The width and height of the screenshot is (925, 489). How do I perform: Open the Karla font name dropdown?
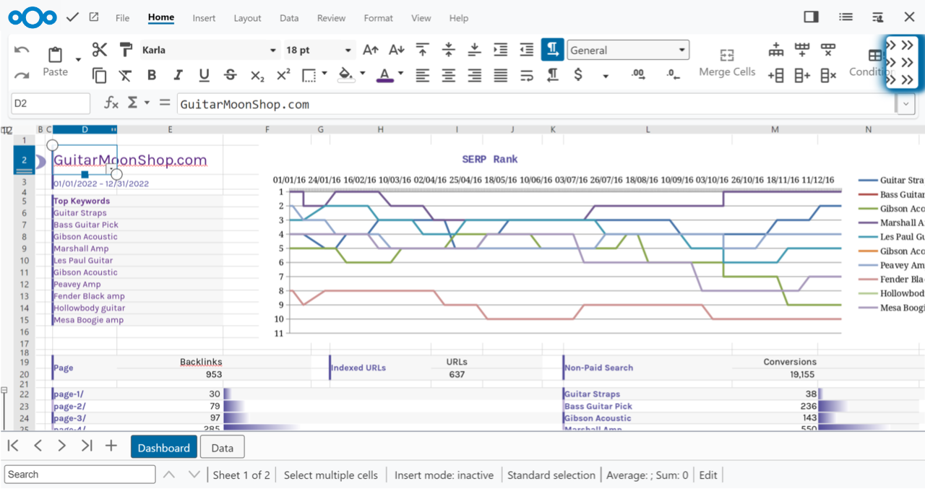point(272,51)
